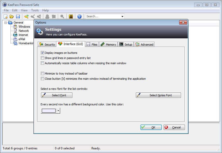Click the alternate row color swatch
This screenshot has width=222, height=153.
49,111
